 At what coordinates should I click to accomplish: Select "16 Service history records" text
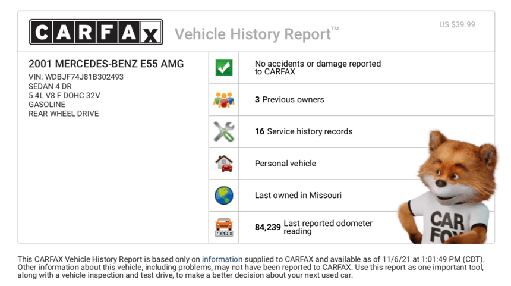coord(304,131)
